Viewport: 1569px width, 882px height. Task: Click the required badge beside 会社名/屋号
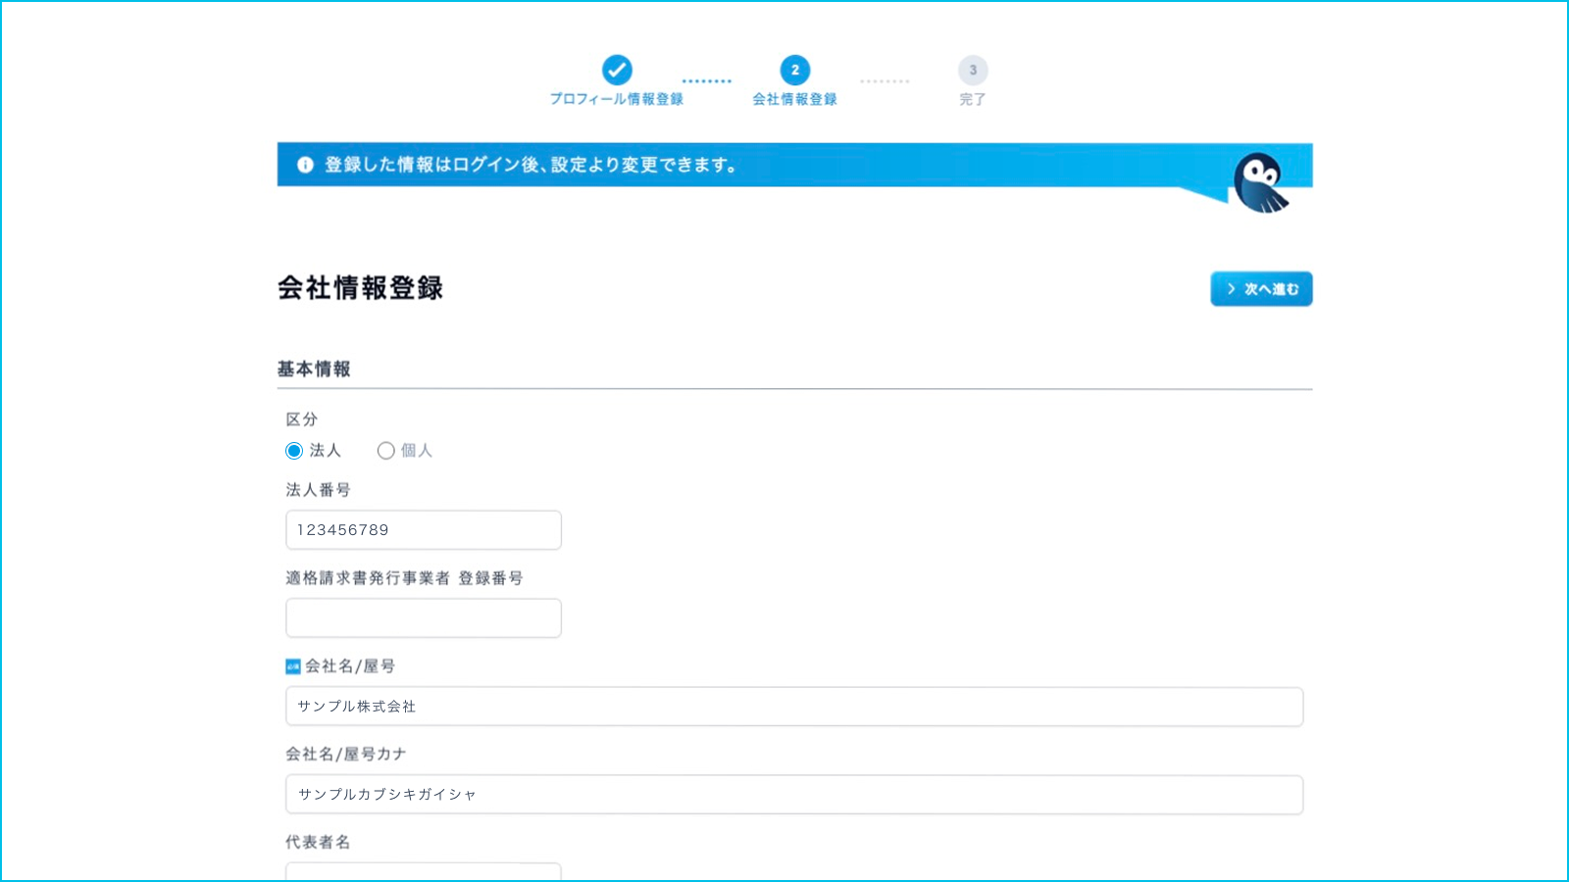(292, 666)
